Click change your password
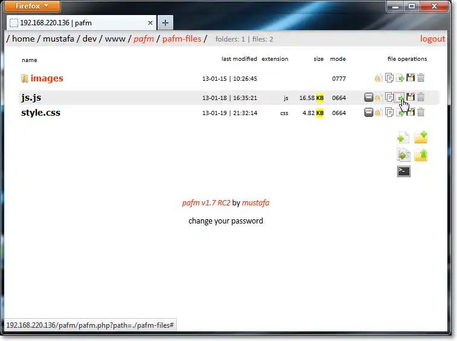This screenshot has width=457, height=341. [x=226, y=221]
